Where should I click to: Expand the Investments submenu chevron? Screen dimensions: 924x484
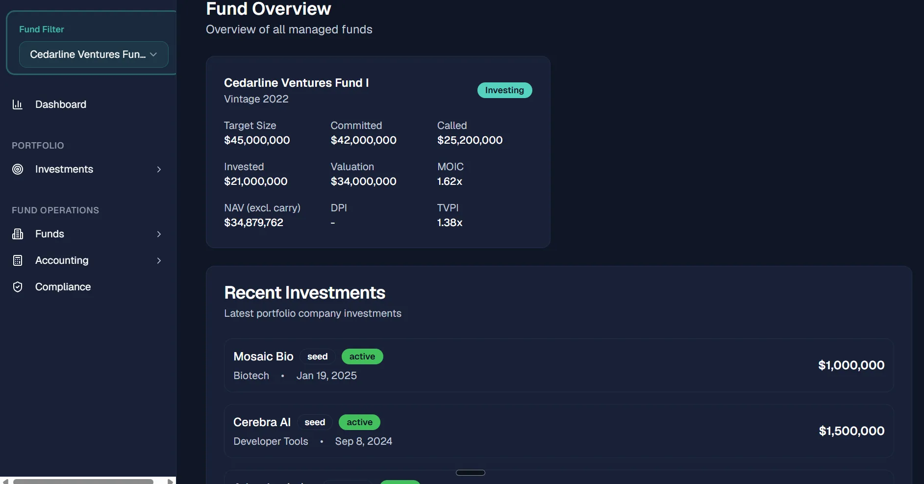(x=159, y=169)
